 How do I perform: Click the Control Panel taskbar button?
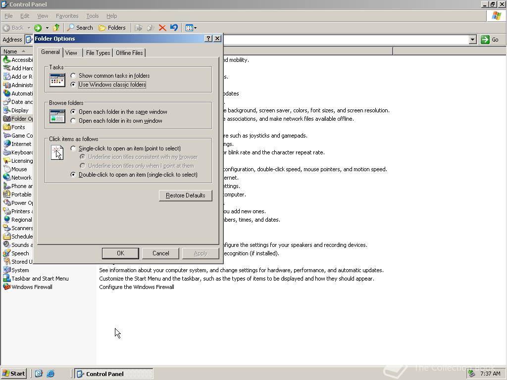point(114,374)
